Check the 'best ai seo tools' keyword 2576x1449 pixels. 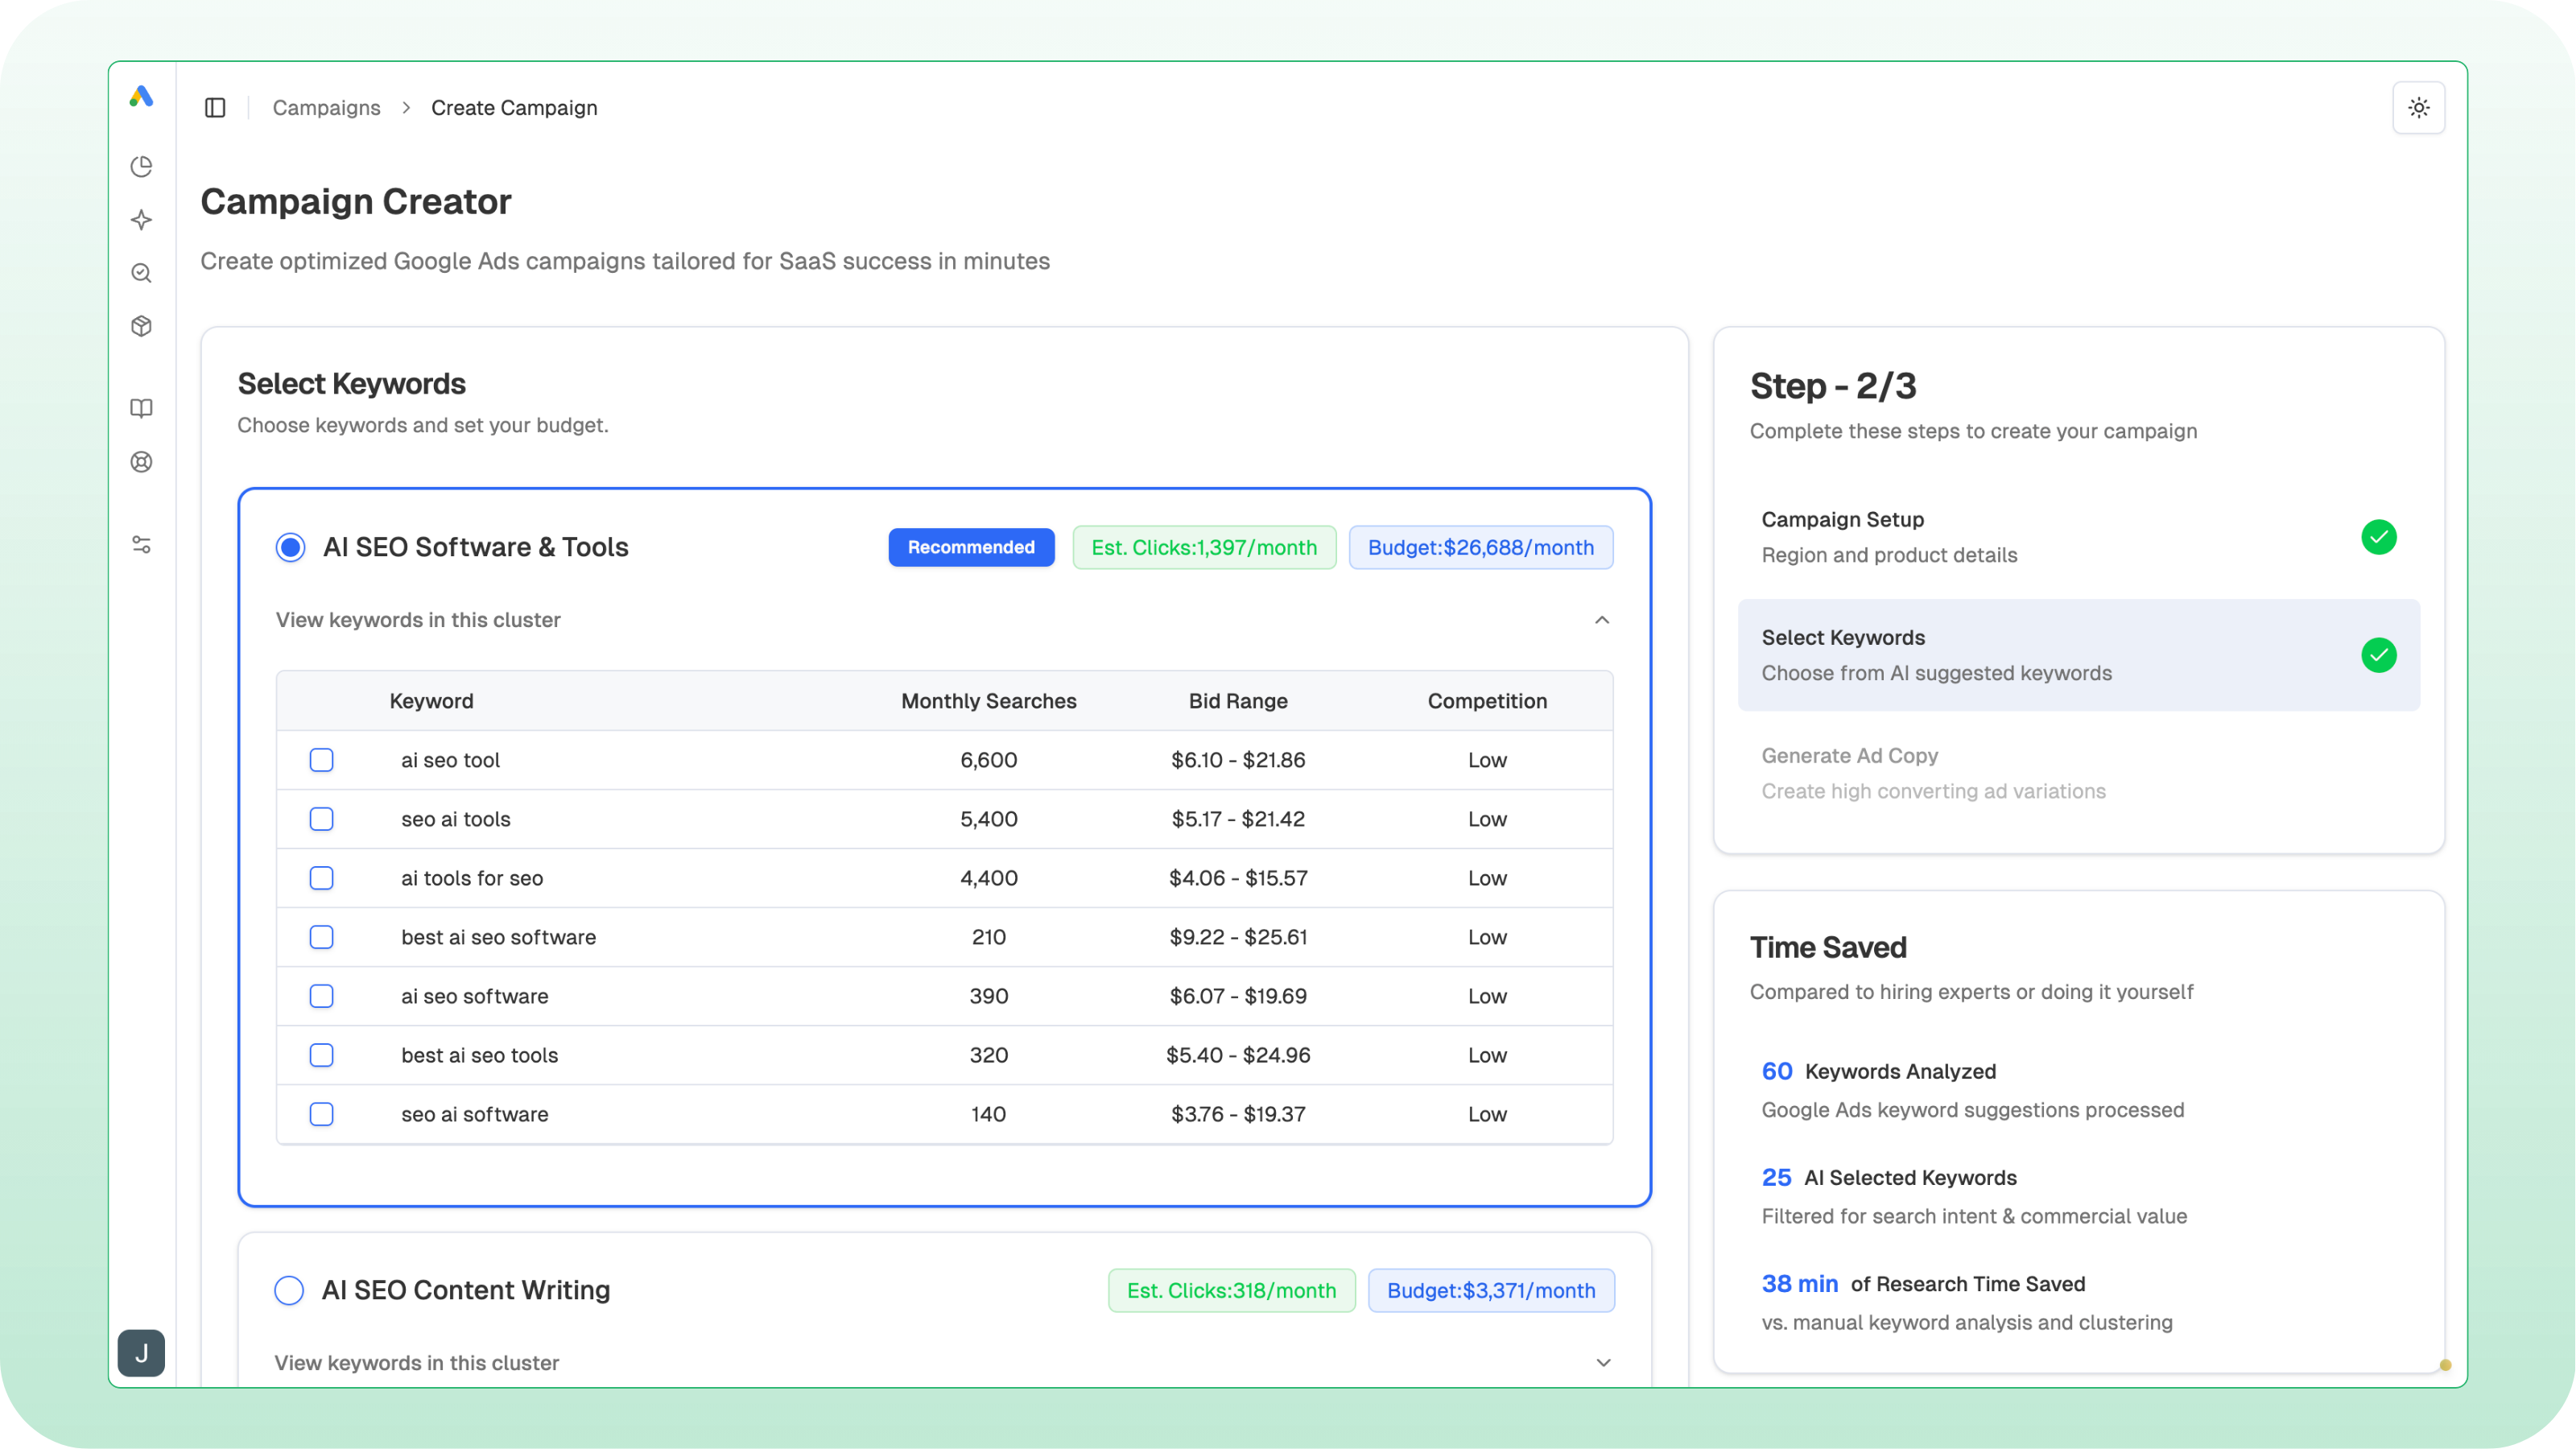click(x=321, y=1055)
